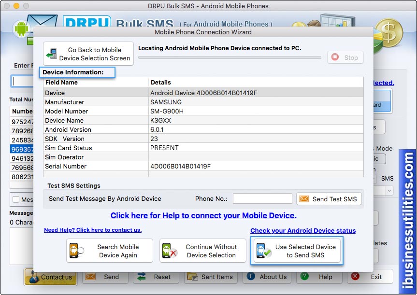Image resolution: width=417 pixels, height=295 pixels.
Task: Click the yellow minimize window button
Action: click(x=16, y=6)
